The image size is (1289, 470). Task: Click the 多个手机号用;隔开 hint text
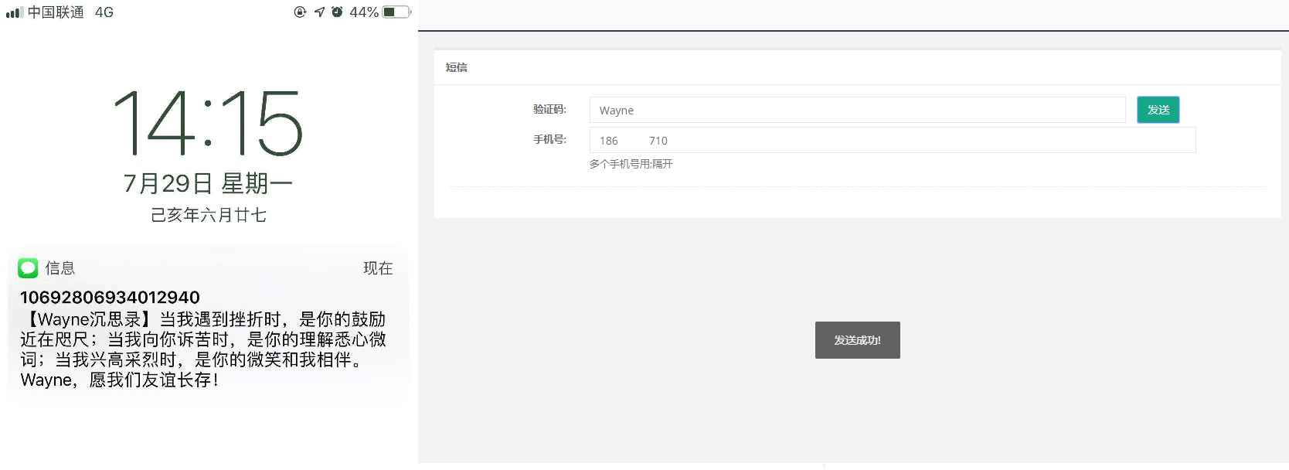(x=631, y=164)
